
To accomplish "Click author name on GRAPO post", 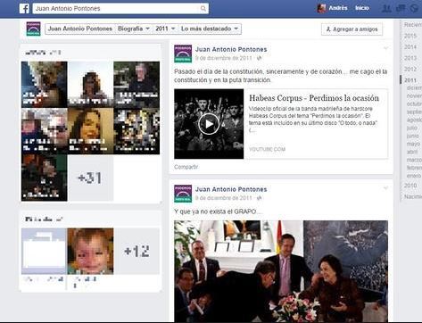I will click(231, 189).
